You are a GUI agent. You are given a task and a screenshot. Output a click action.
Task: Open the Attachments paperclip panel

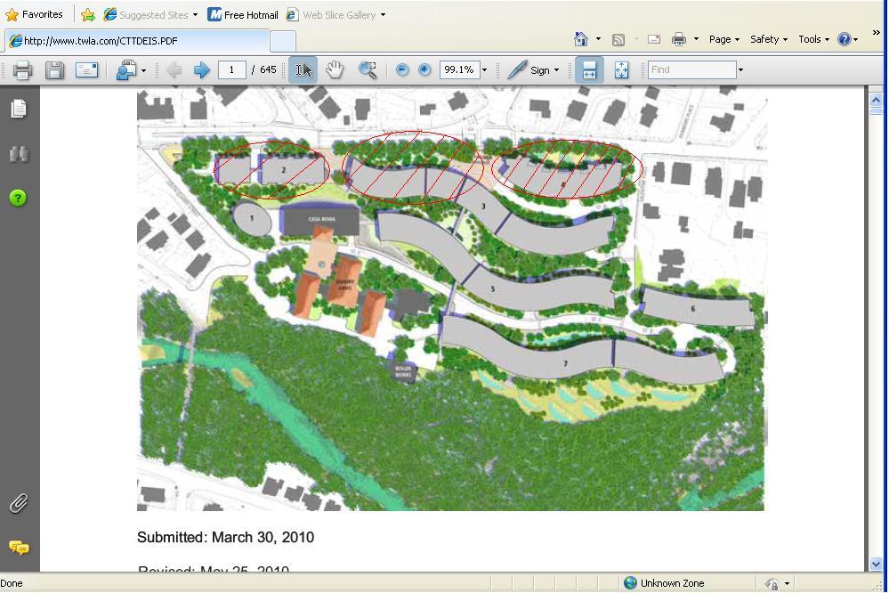19,504
